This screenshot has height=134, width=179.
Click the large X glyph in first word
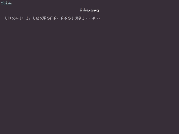pos(13,18)
